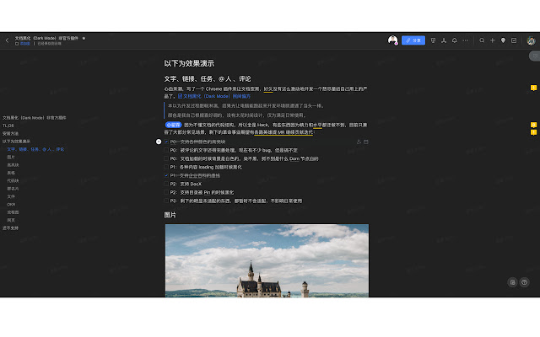Toggle the comment panel tab at right edge
Viewport: 540px width, 337px height.
tap(534, 56)
